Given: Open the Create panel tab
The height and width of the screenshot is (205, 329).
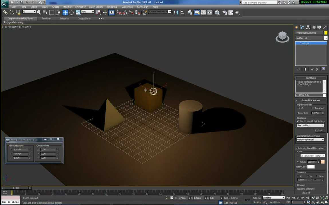Looking at the screenshot, I should 297,27.
